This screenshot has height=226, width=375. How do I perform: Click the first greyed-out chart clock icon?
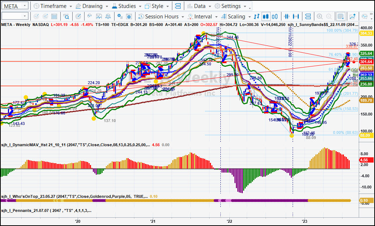pyautogui.click(x=36, y=17)
